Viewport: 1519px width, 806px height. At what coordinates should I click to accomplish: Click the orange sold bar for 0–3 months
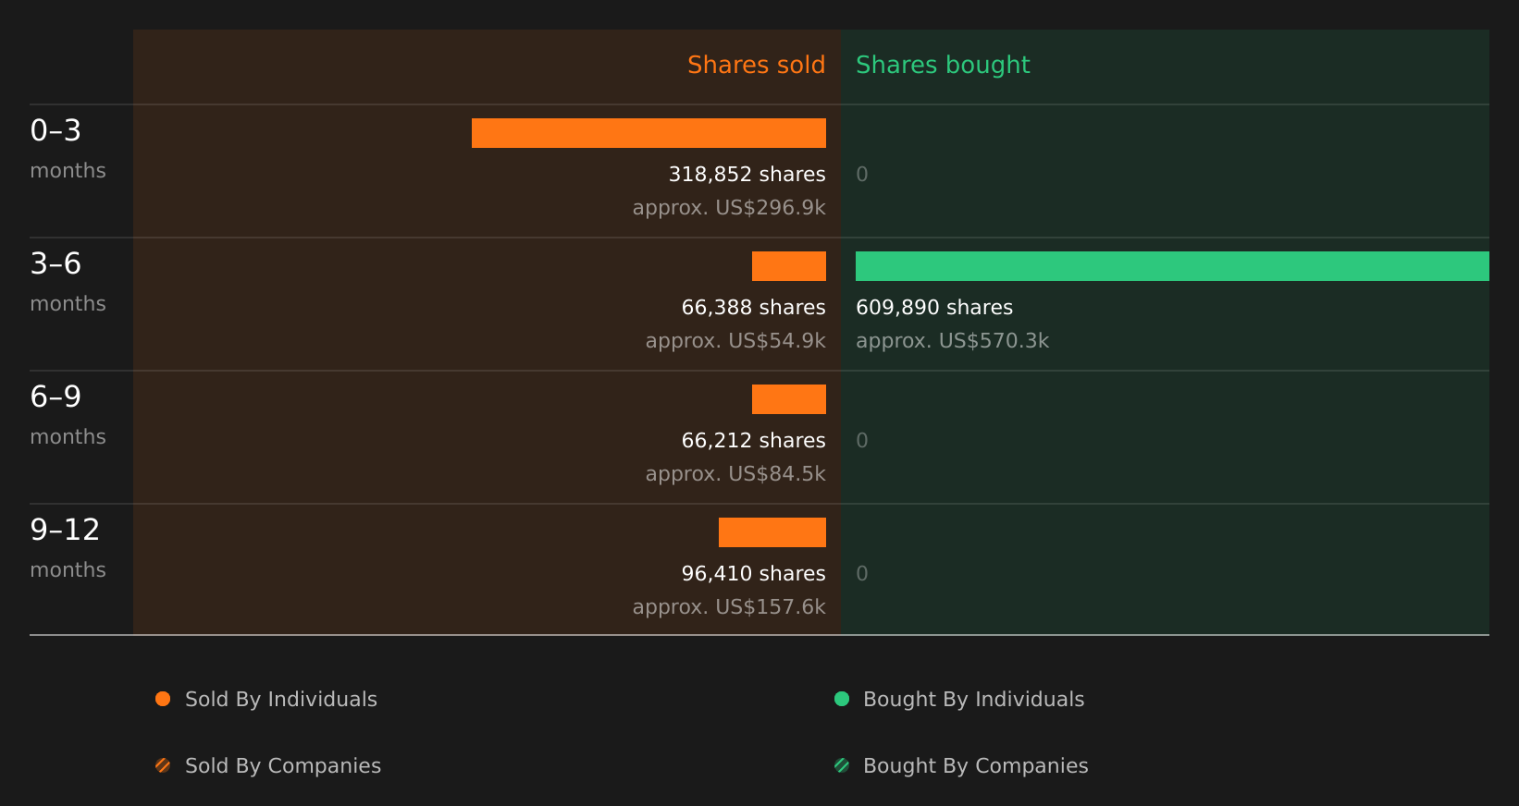tap(648, 133)
